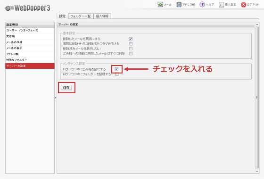
Task: Click the ヘルプ help question mark icon
Action: 202,4
